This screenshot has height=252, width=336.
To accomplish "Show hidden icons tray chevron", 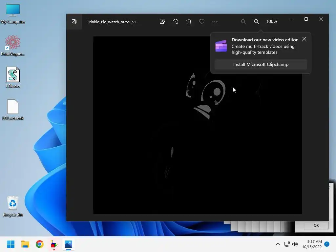I will click(278, 244).
